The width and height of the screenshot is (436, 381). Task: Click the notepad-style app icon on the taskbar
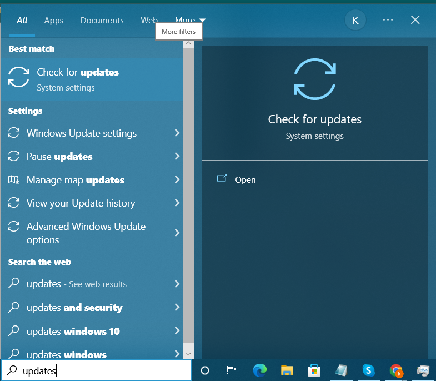pos(341,370)
